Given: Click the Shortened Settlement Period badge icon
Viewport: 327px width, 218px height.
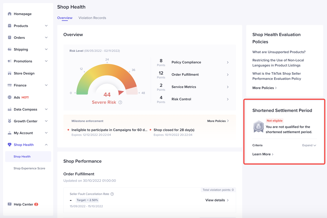Looking at the screenshot, I should (258, 127).
